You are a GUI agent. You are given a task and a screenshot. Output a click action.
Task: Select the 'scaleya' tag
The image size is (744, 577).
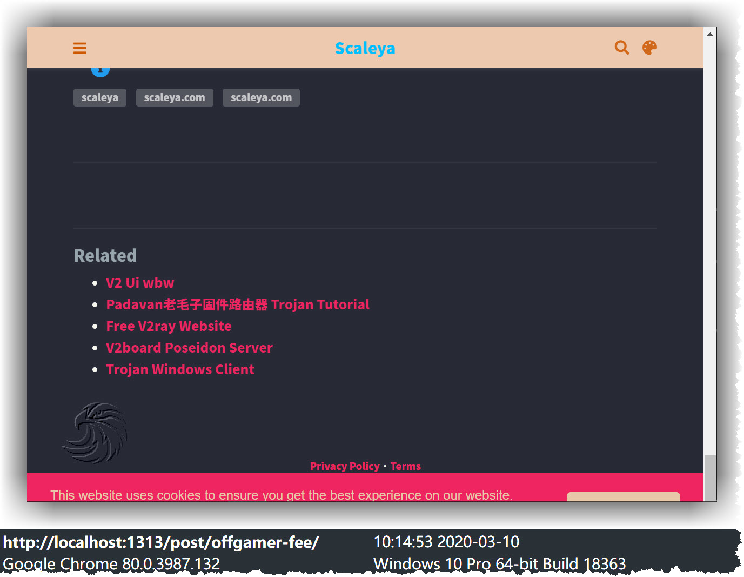[x=100, y=98]
